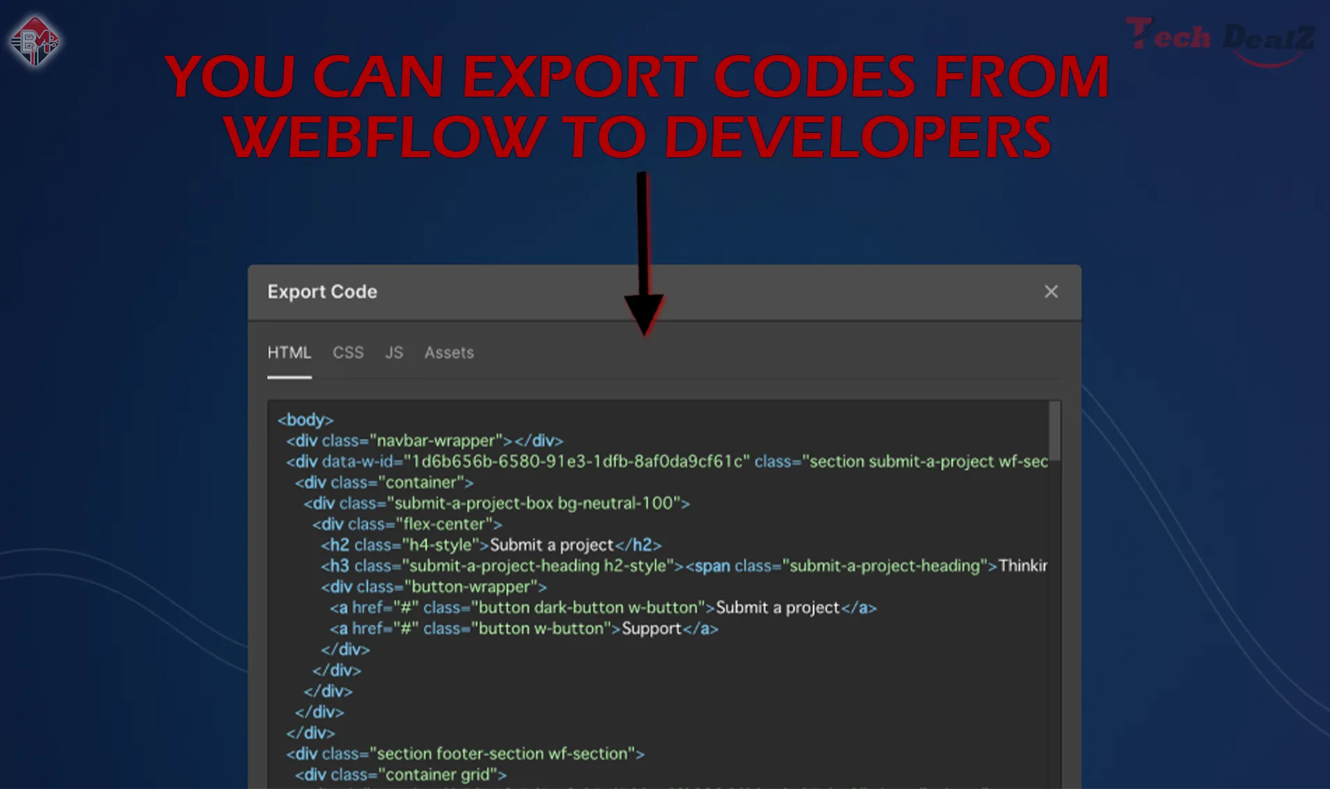The width and height of the screenshot is (1330, 789).
Task: Show the Assets tab
Action: tap(449, 353)
